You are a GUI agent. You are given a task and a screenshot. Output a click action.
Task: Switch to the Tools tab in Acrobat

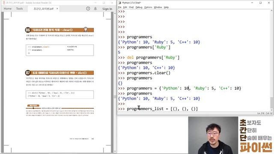[x=19, y=9]
